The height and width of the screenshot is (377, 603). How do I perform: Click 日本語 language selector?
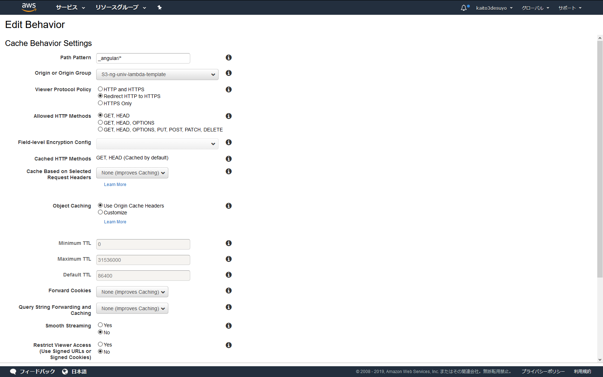click(79, 372)
